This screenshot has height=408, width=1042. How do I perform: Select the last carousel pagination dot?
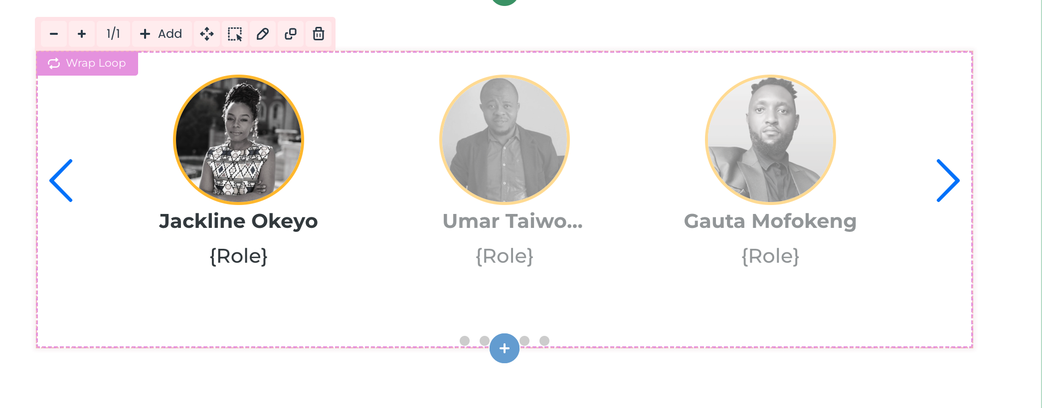click(x=544, y=341)
